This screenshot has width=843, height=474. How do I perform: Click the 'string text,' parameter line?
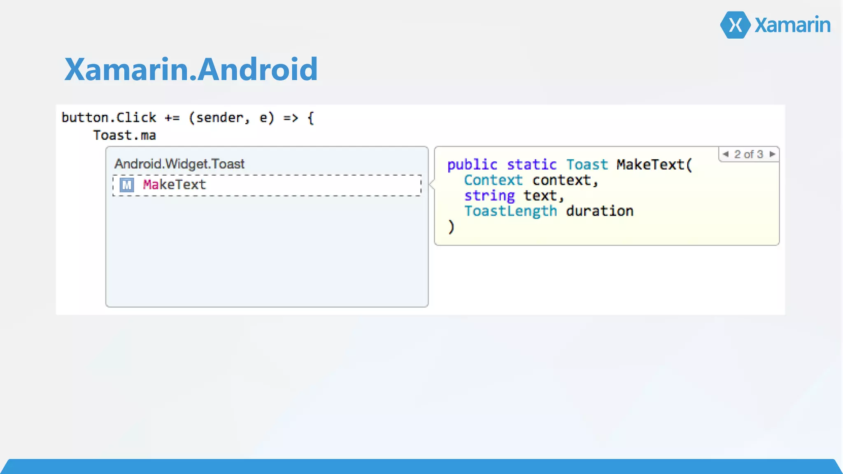(x=514, y=196)
